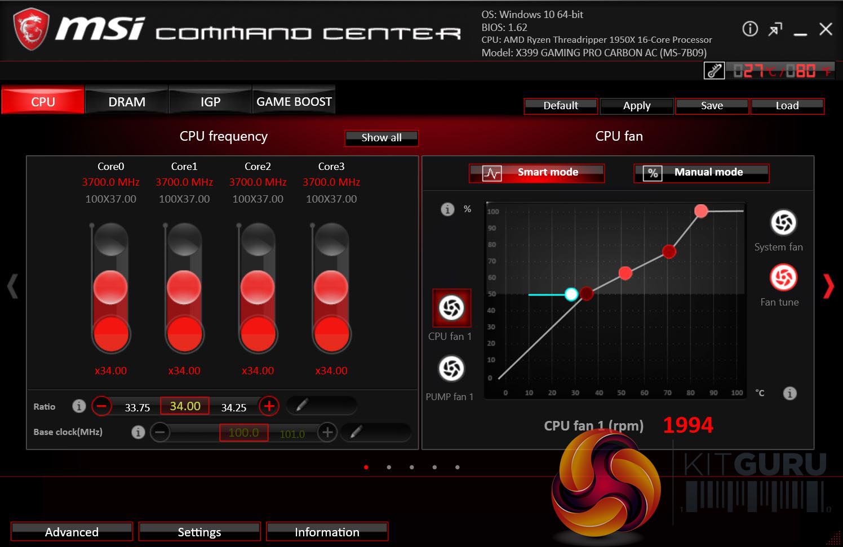Click the temperature probe icon near the readout

(x=714, y=71)
